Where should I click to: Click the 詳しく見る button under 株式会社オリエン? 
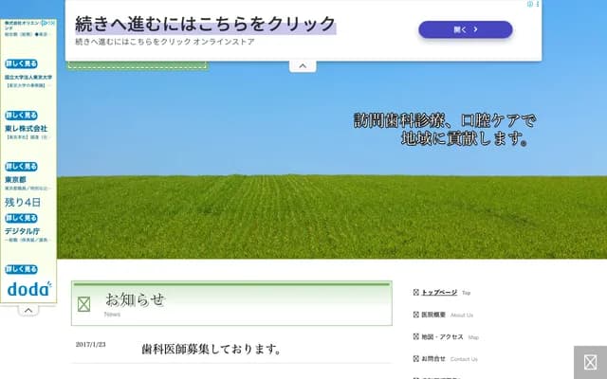(x=21, y=63)
